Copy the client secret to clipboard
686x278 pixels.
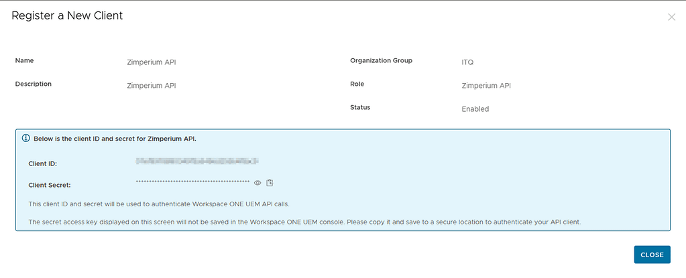[270, 183]
